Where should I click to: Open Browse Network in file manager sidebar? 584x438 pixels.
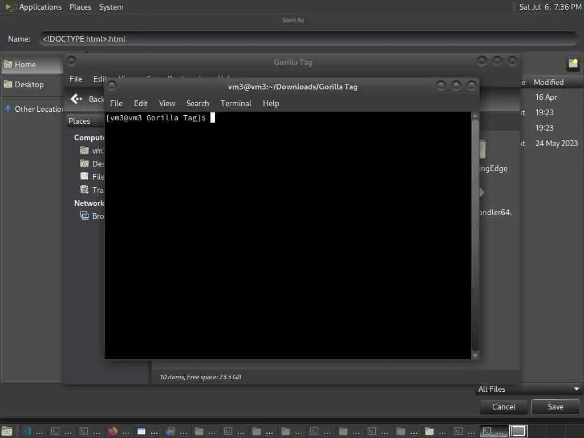[x=92, y=216]
